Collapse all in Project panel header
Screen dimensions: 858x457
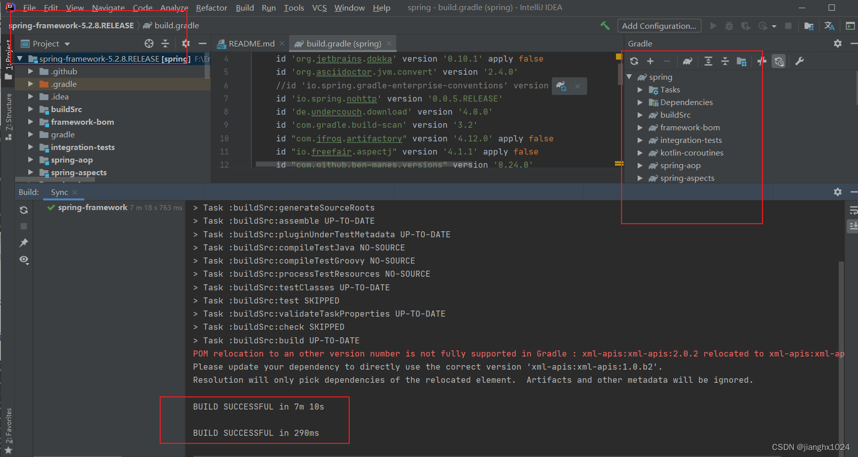165,43
